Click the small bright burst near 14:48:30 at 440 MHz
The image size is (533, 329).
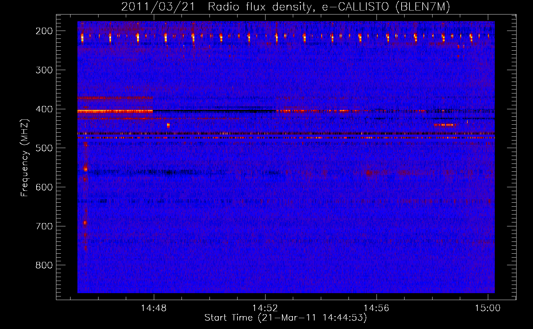[168, 125]
